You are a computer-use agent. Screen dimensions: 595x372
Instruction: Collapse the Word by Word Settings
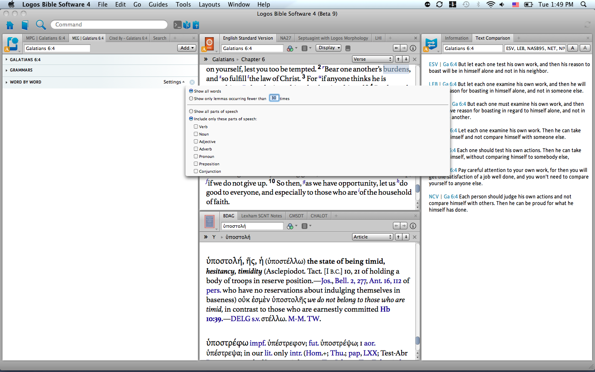(x=174, y=82)
